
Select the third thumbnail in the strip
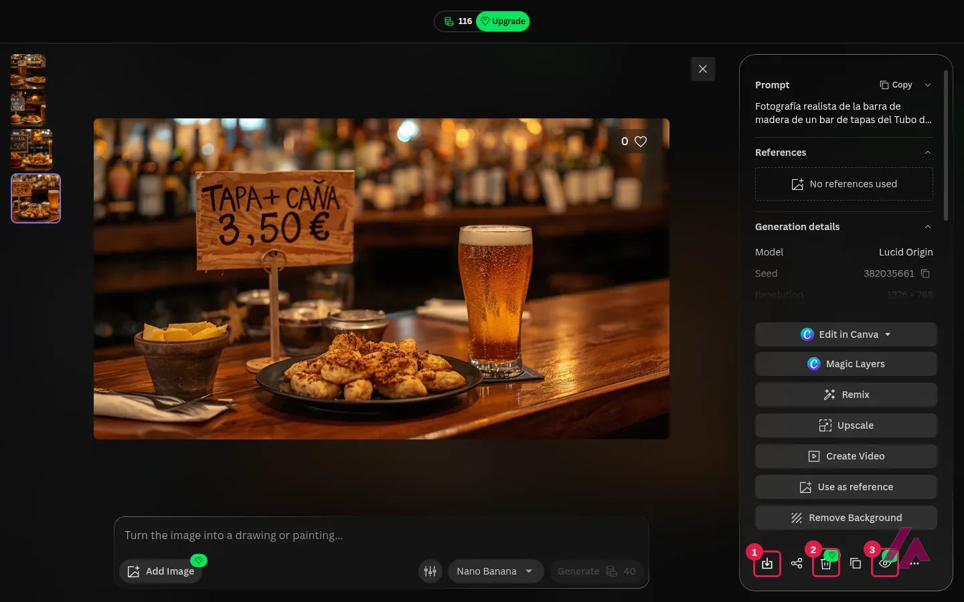tap(31, 150)
